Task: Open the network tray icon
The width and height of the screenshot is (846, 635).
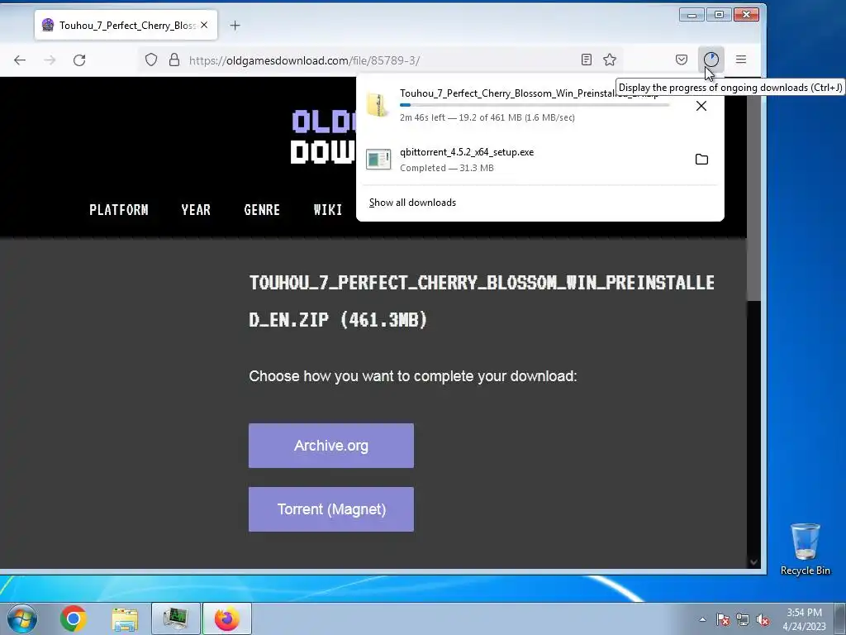Action: coord(743,619)
